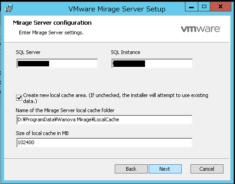The height and width of the screenshot is (184, 235).
Task: Click the vmware logo
Action: point(201,29)
